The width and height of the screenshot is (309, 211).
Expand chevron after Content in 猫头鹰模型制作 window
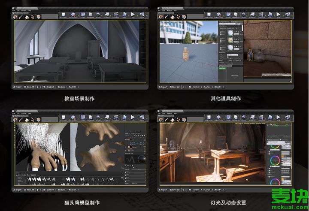tap(56, 190)
